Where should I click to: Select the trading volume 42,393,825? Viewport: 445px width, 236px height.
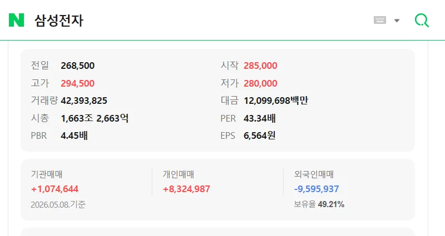(x=84, y=101)
